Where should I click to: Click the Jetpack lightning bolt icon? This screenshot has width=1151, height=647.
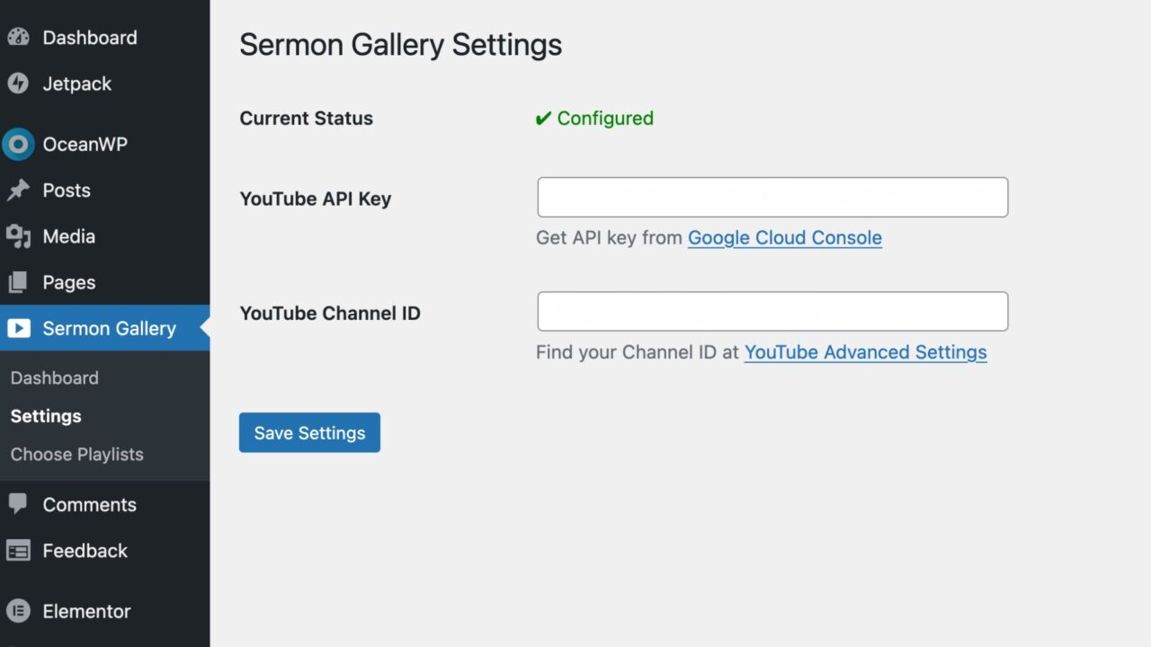[x=18, y=84]
